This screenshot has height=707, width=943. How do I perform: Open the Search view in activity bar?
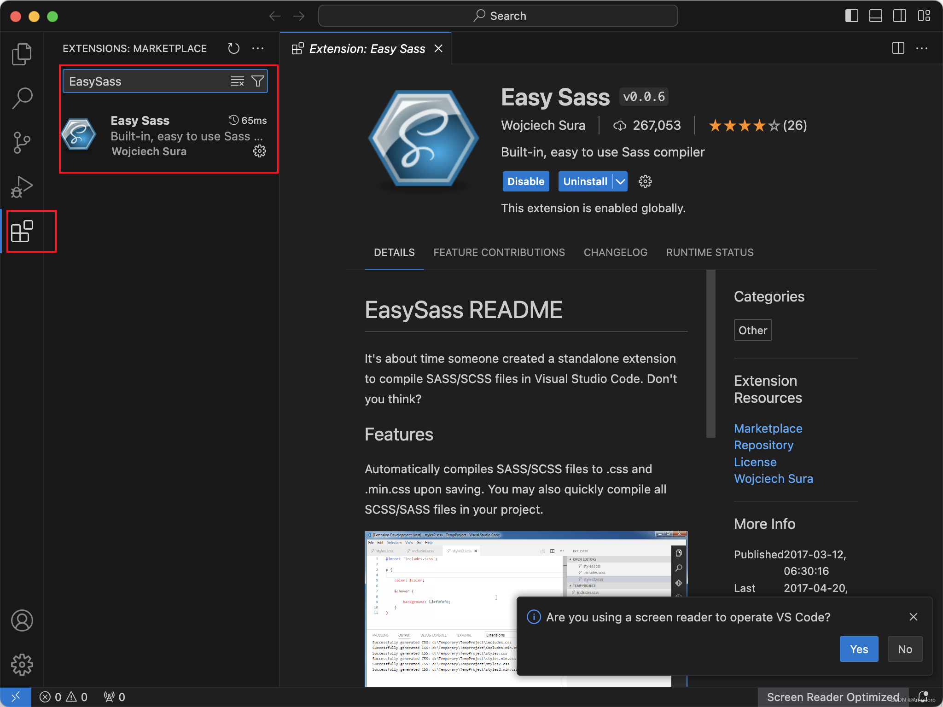click(x=22, y=98)
